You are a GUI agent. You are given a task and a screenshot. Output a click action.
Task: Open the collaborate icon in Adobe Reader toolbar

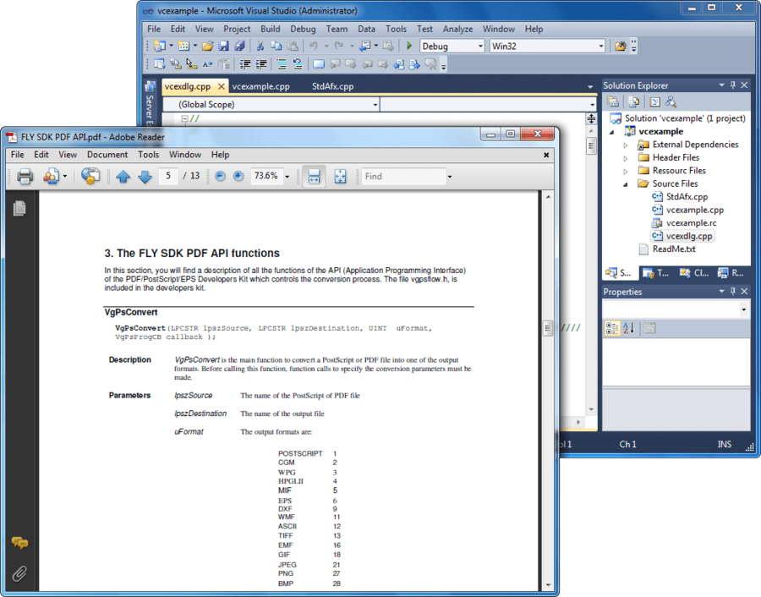52,176
